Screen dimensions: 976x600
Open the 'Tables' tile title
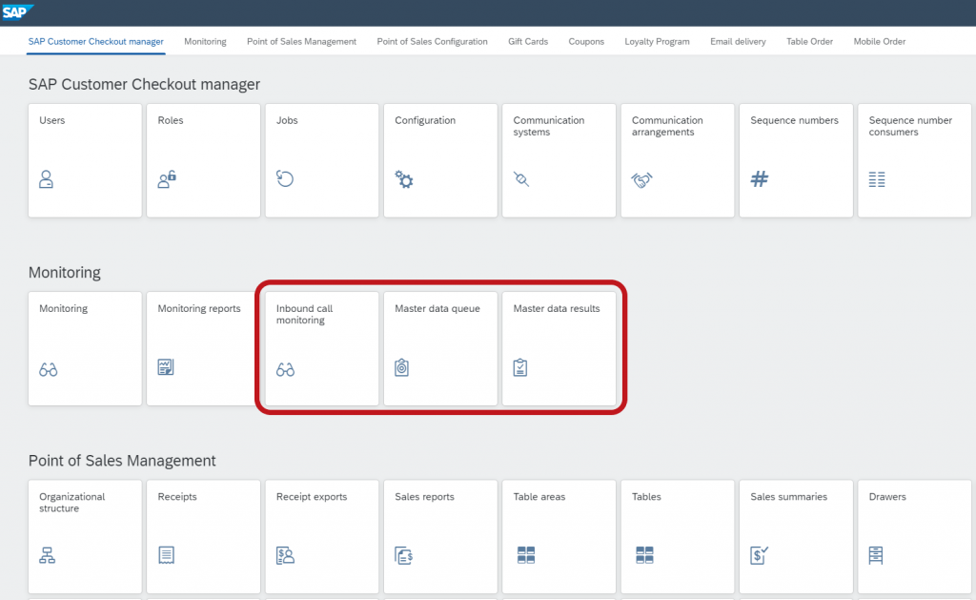pos(647,497)
